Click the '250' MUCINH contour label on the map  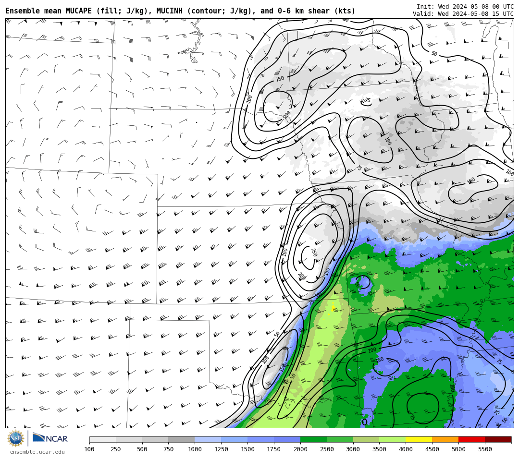(x=314, y=253)
